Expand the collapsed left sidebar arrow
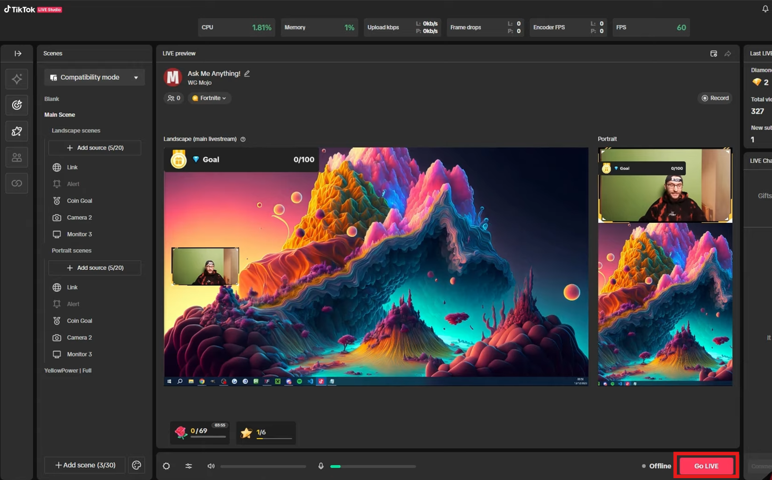772x480 pixels. (18, 53)
